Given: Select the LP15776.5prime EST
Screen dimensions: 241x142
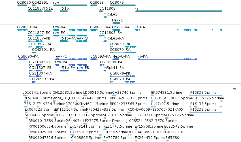Looking at the screenshot, I should point(209,101).
